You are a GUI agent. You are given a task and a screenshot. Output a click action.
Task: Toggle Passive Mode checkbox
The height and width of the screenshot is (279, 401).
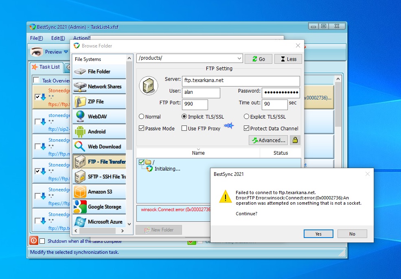click(x=141, y=128)
